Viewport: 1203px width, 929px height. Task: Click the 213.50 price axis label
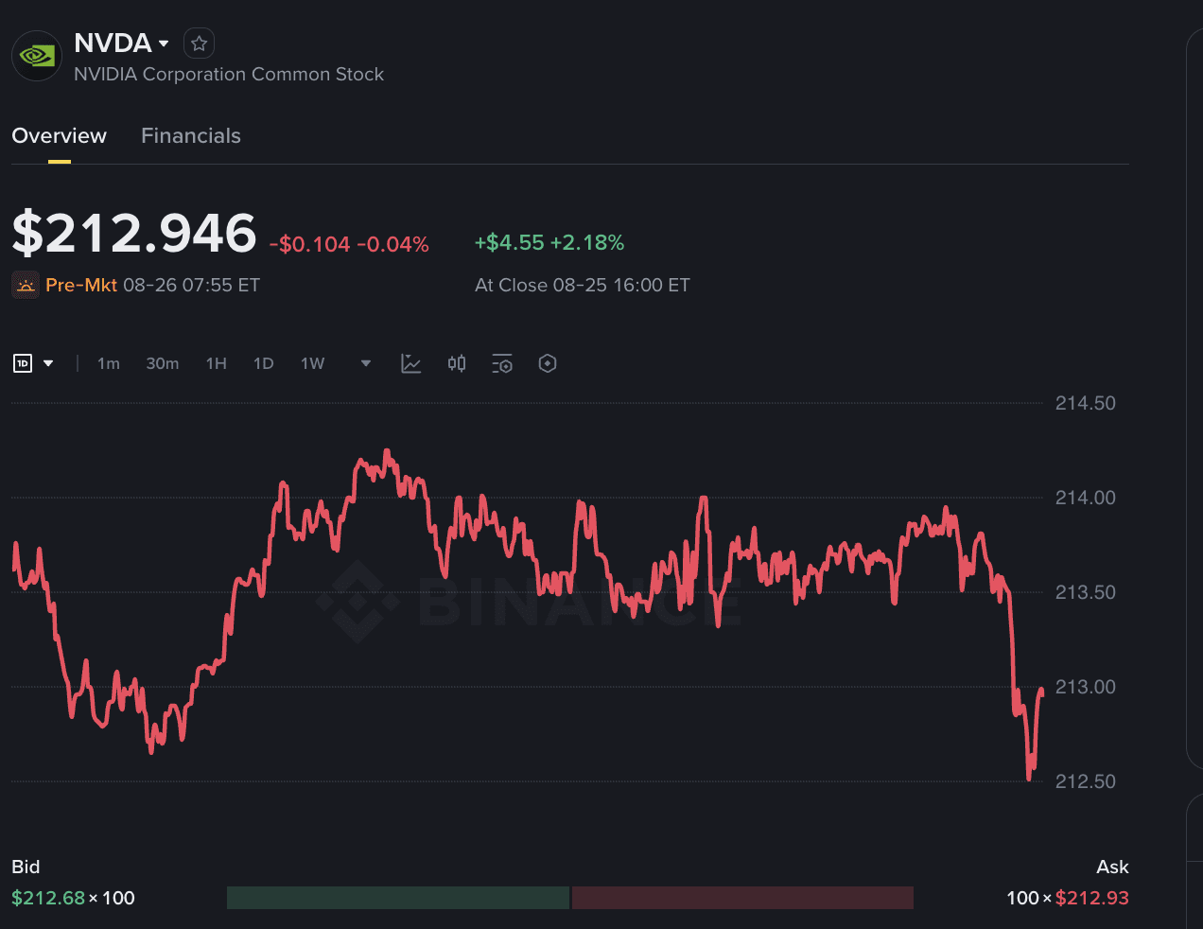tap(1086, 592)
